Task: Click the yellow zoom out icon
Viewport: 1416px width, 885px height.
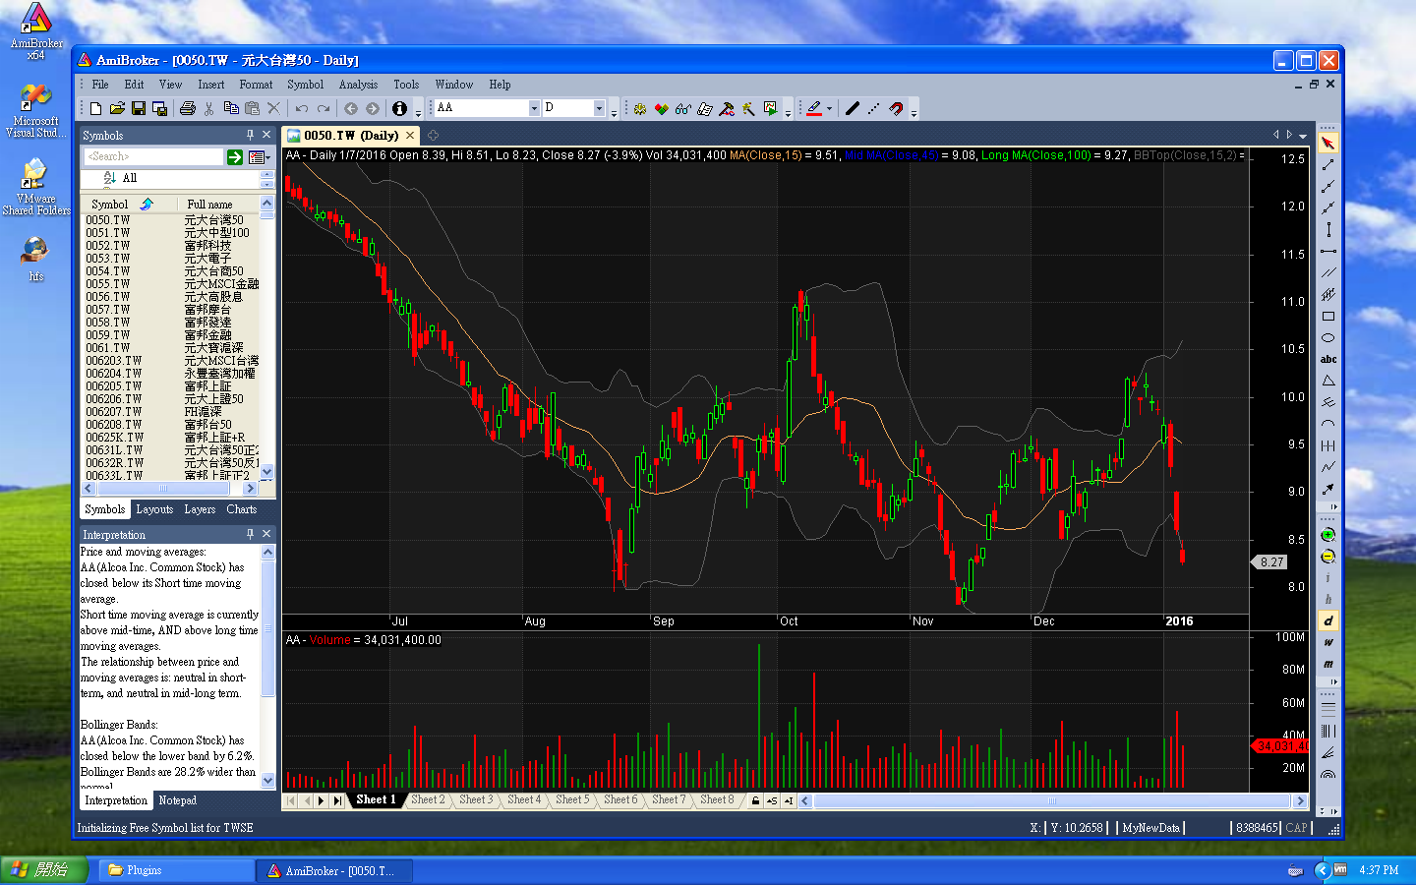Action: pos(1328,557)
